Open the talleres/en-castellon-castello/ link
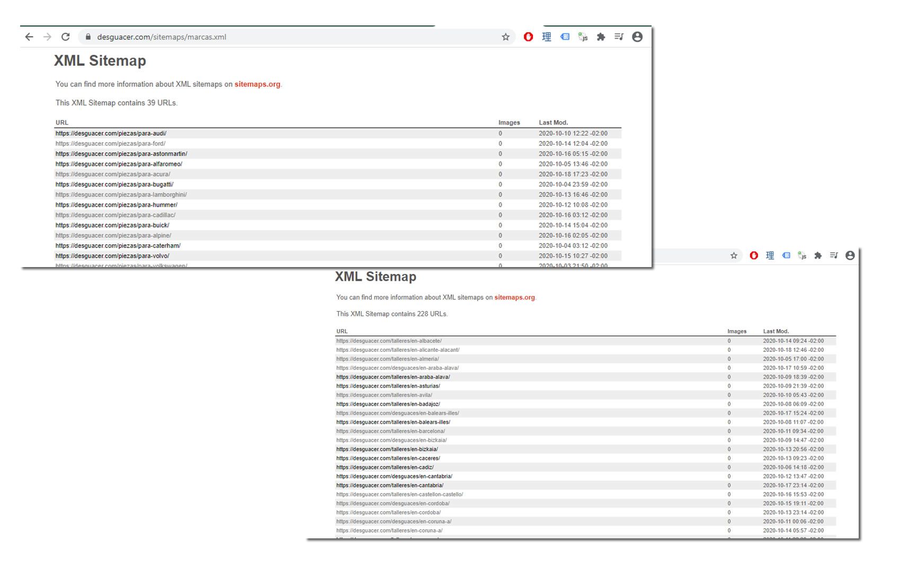900x585 pixels. pos(399,494)
